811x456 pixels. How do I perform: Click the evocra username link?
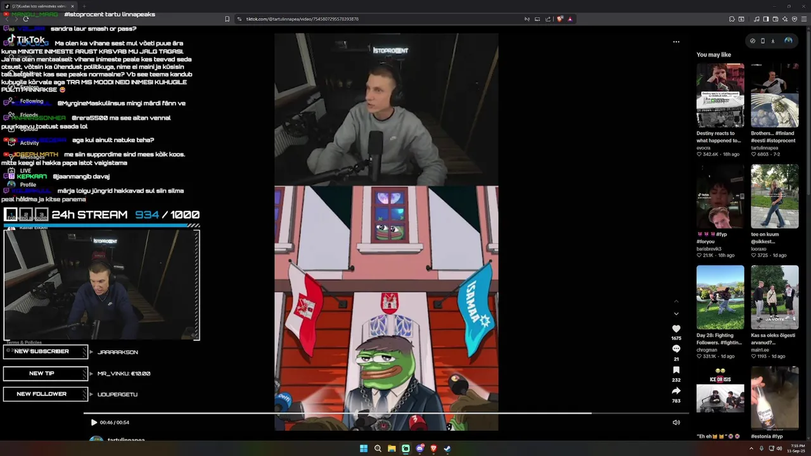[703, 148]
